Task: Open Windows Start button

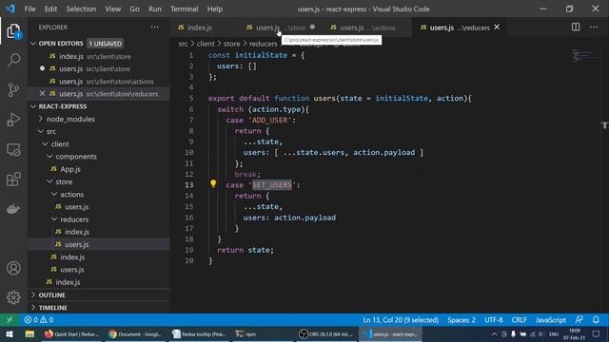Action: click(10, 333)
